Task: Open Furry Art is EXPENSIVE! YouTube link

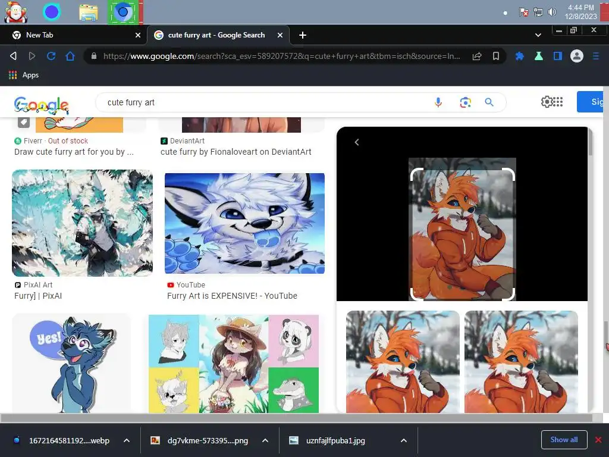Action: click(x=233, y=296)
